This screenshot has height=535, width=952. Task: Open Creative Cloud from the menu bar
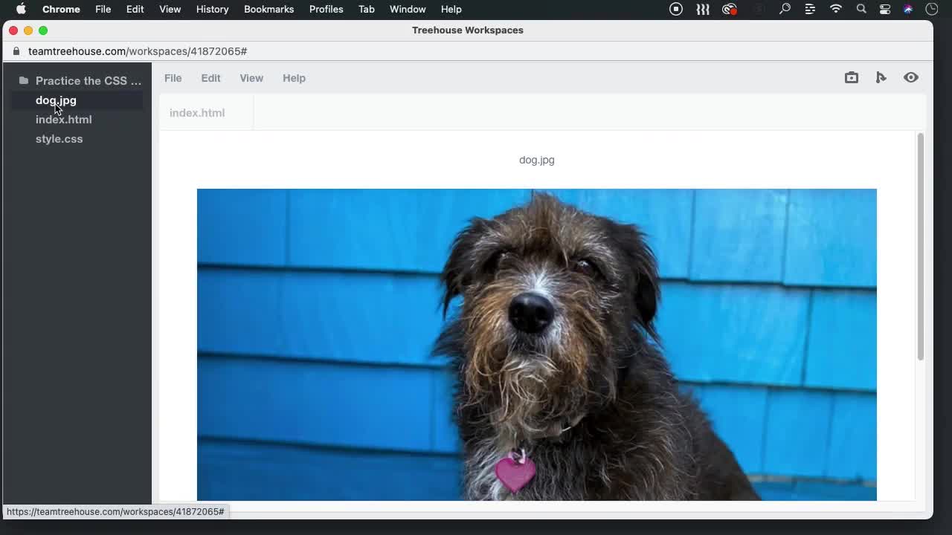729,9
